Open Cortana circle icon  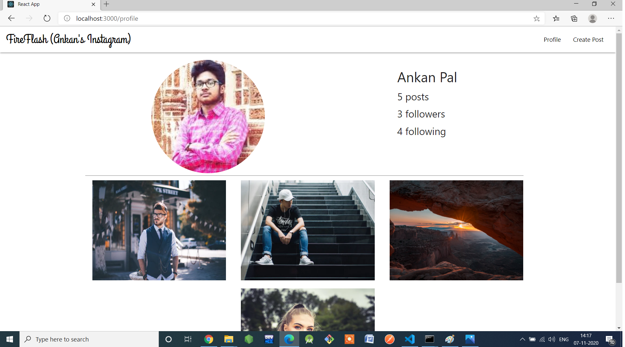point(169,339)
